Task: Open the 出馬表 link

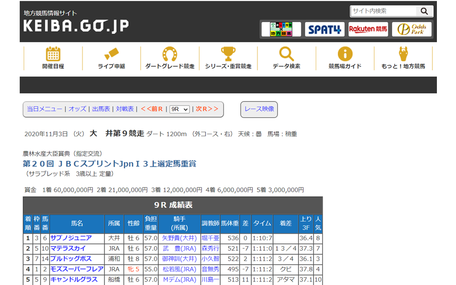Action: [101, 109]
